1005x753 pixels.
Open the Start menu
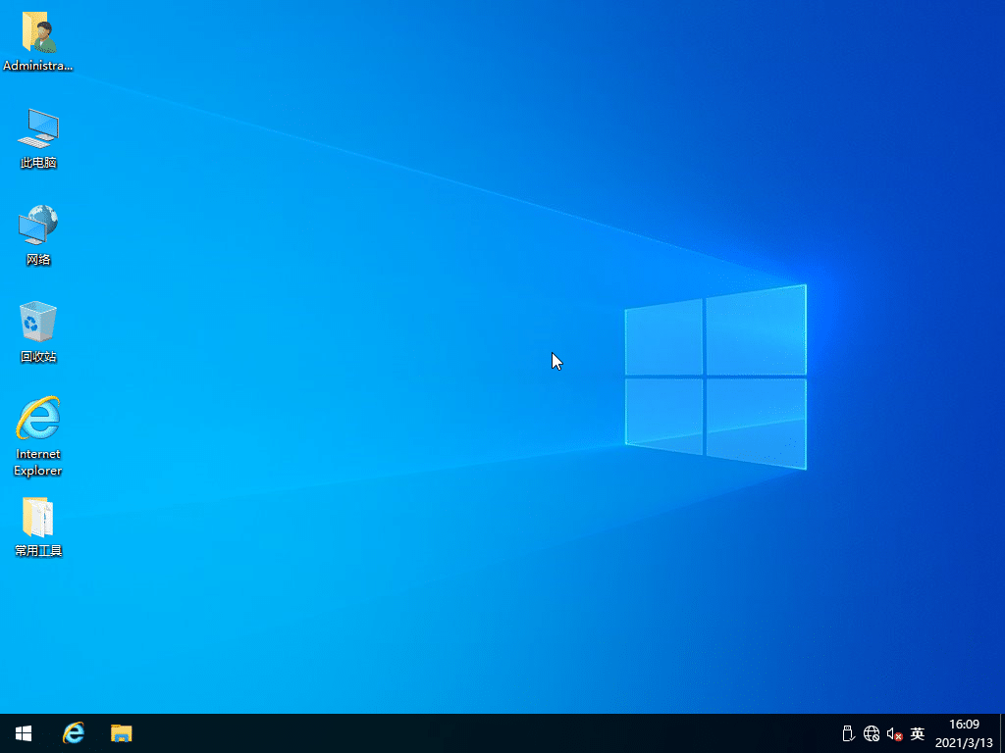22,732
